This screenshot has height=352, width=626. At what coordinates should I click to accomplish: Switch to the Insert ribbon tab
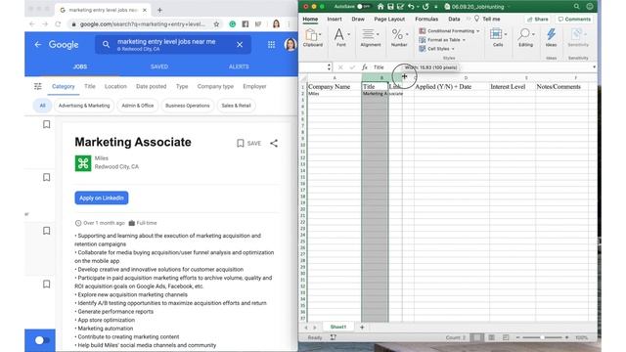pyautogui.click(x=335, y=19)
